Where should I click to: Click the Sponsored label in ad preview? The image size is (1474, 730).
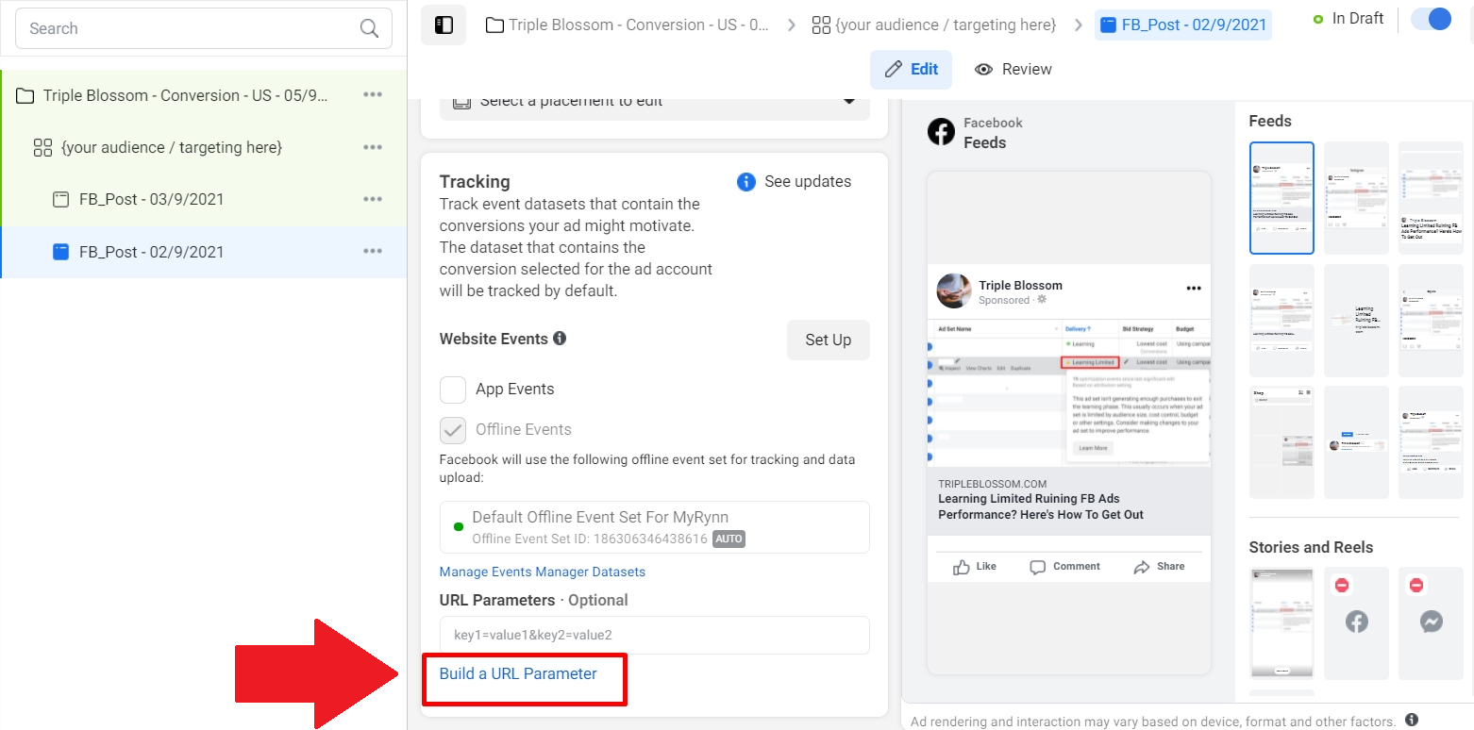coord(1004,300)
